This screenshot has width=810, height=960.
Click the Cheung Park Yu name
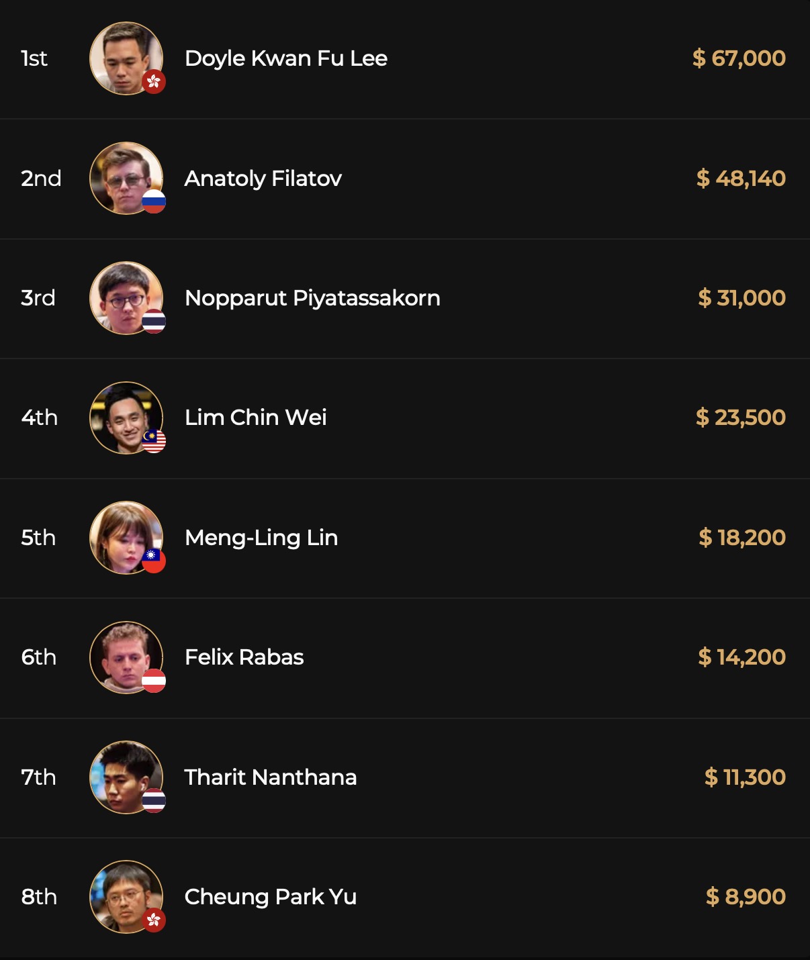[x=270, y=897]
